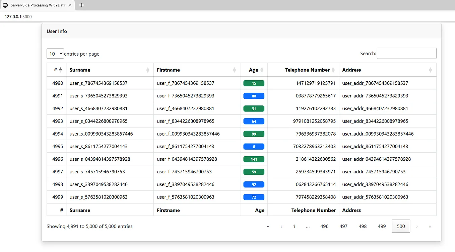The image size is (455, 252).
Task: Click firstname user_f_4668407232980881
Action: pyautogui.click(x=186, y=108)
